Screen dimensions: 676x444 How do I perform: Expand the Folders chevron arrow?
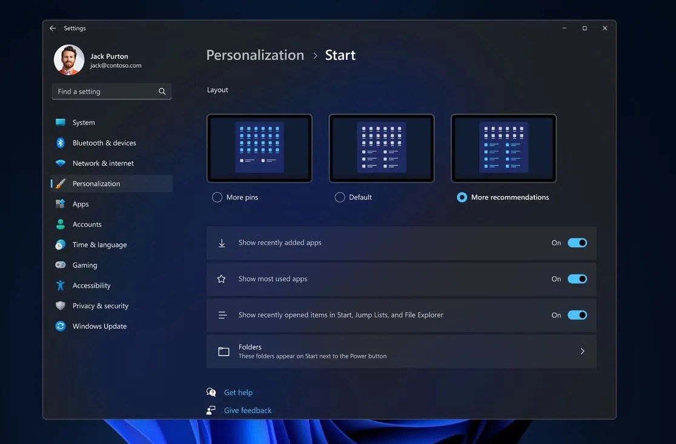tap(583, 351)
